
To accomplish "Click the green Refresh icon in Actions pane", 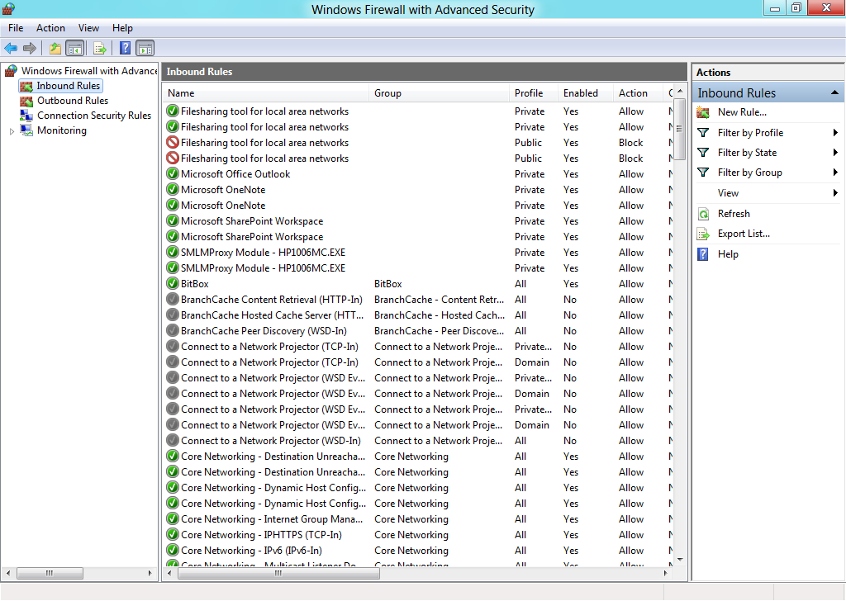I will [703, 214].
